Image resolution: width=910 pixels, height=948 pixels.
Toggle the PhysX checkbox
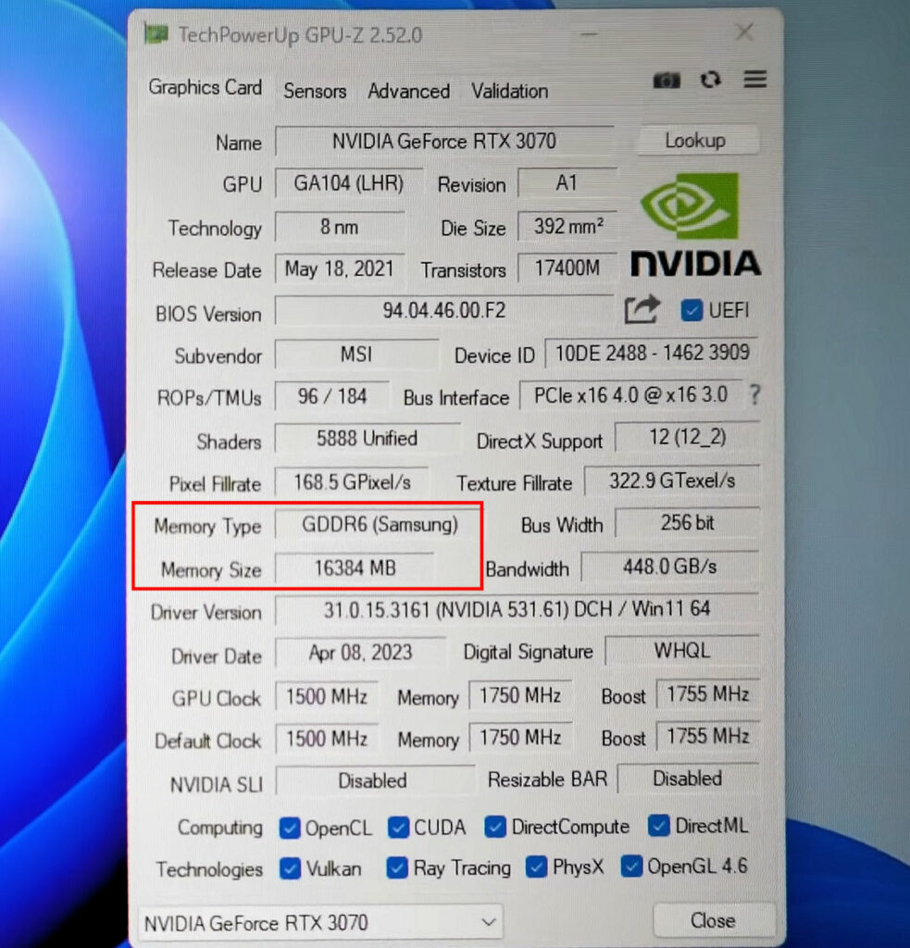[x=535, y=868]
